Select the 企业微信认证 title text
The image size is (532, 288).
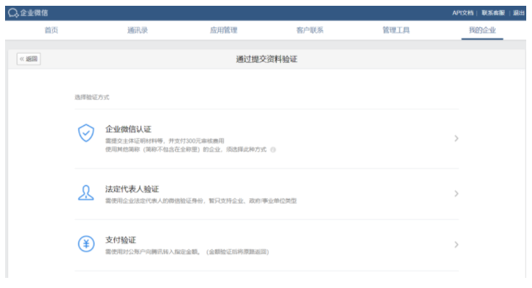[128, 130]
